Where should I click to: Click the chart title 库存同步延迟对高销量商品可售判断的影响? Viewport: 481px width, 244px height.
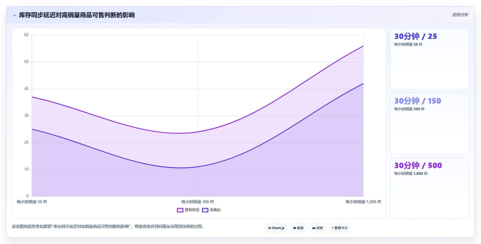pos(77,15)
